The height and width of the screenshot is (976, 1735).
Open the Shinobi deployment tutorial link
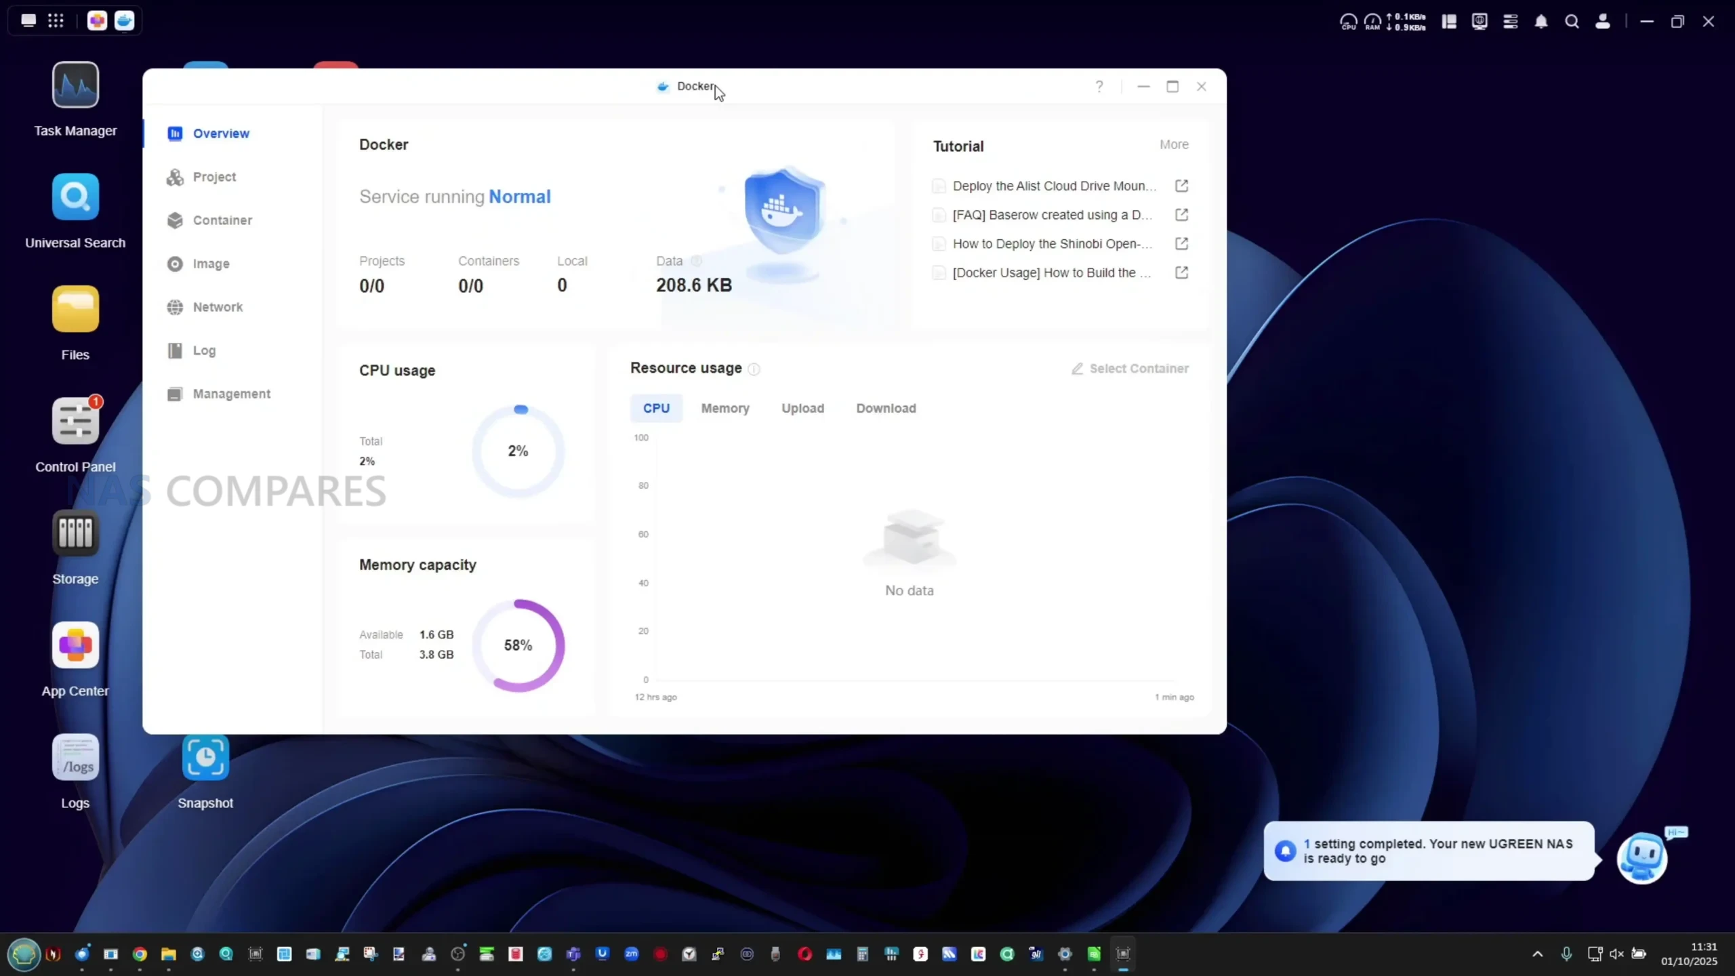coord(1052,244)
